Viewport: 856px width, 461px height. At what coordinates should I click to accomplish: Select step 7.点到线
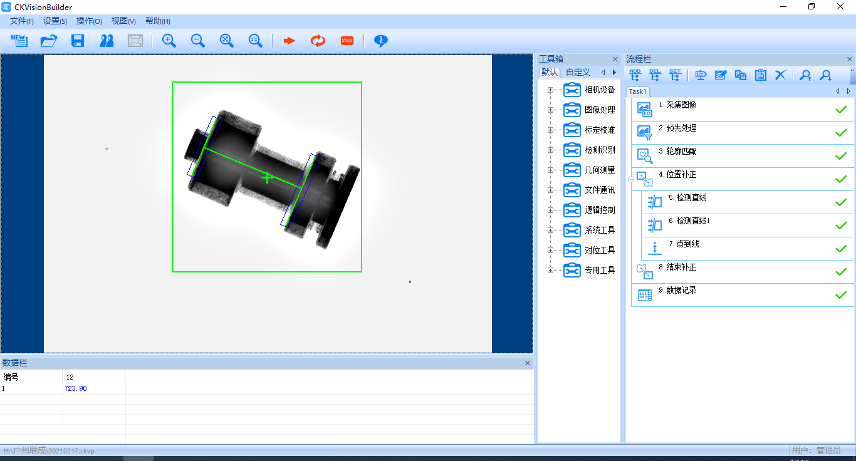pyautogui.click(x=748, y=249)
